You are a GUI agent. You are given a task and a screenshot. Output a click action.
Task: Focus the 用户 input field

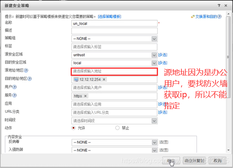pos(114,88)
